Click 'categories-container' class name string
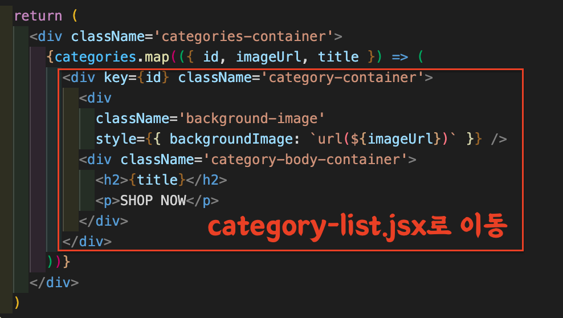Screen dimensions: 563x318 (244, 36)
